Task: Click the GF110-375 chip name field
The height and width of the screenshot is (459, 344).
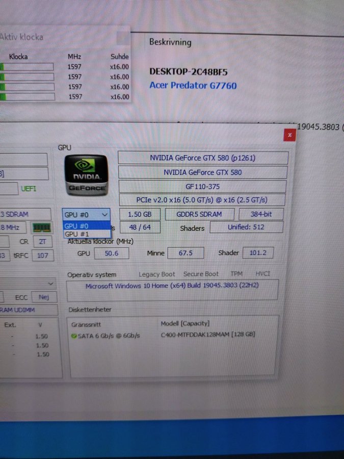Action: click(x=202, y=187)
